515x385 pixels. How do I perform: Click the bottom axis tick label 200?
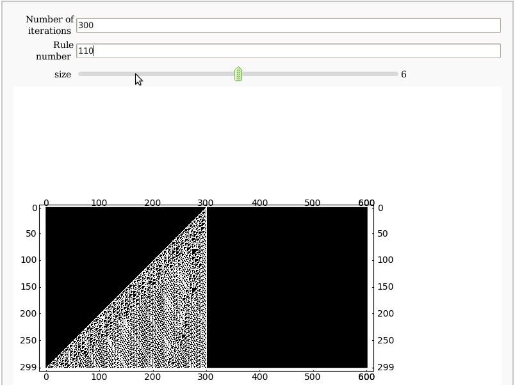pyautogui.click(x=152, y=377)
